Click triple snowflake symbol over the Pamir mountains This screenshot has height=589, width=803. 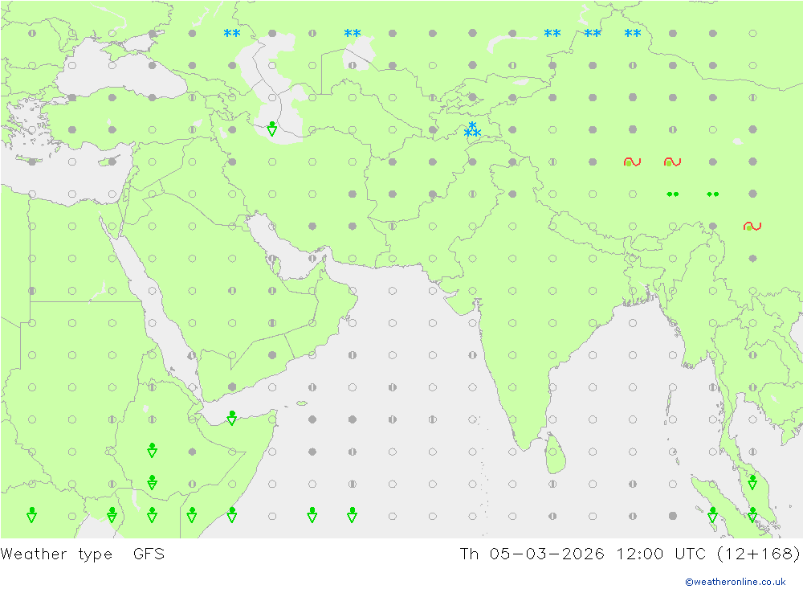pyautogui.click(x=472, y=130)
